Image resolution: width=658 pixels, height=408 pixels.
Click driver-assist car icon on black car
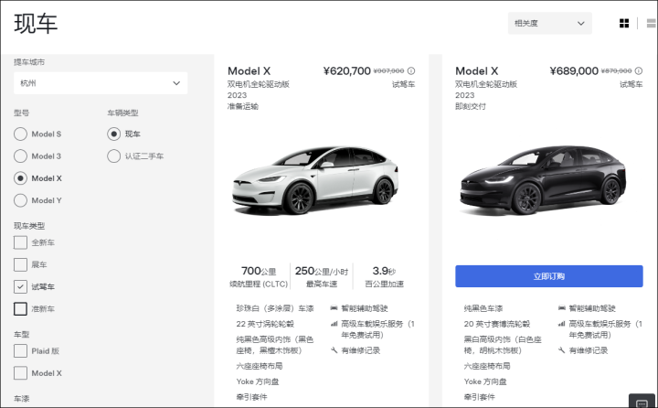562,308
